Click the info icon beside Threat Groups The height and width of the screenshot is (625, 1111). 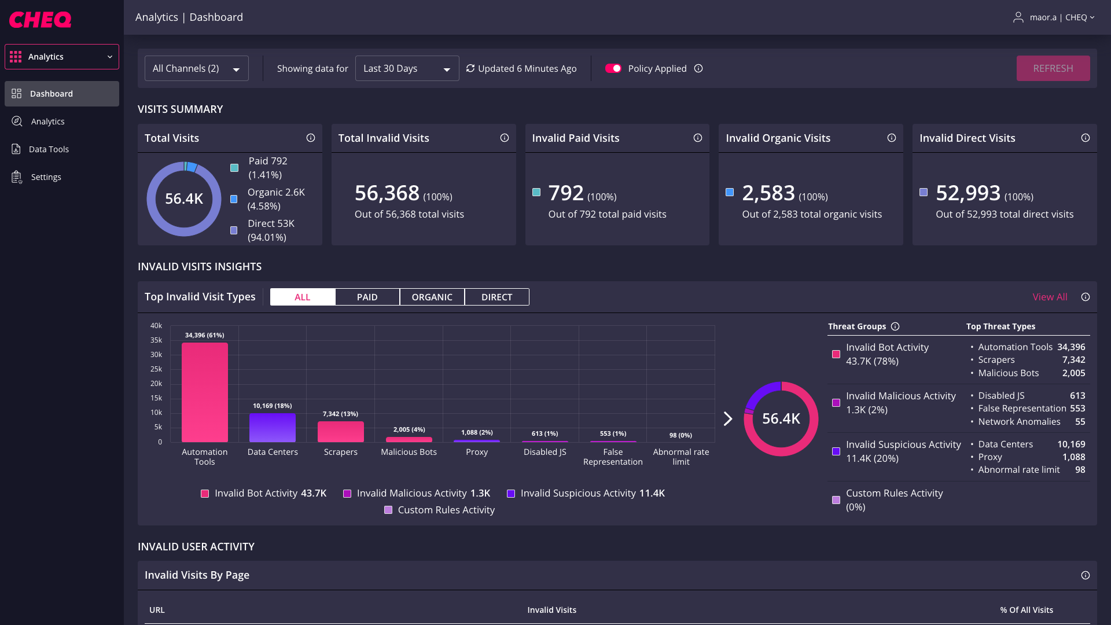tap(896, 326)
